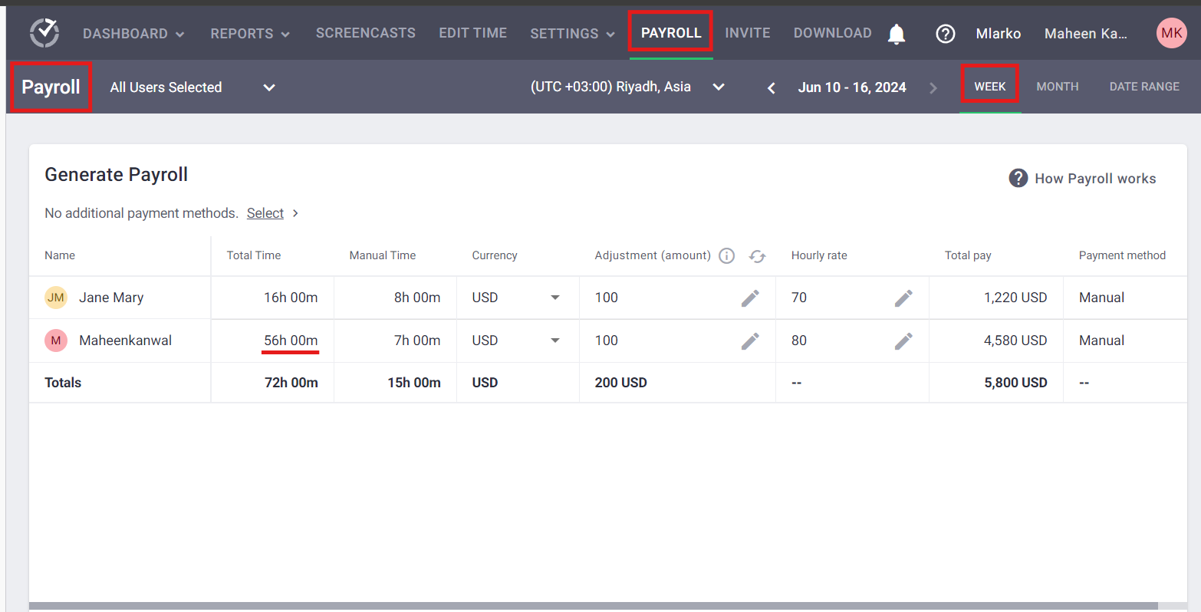Open the Payroll nav item
Screen dimensions: 1201x612
pyautogui.click(x=671, y=33)
